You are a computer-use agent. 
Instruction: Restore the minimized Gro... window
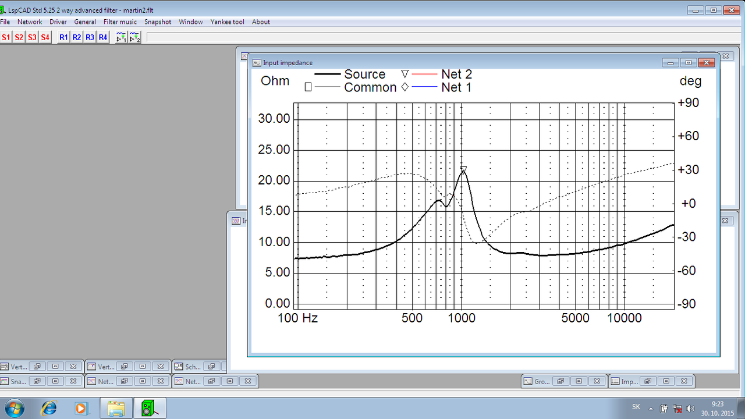pyautogui.click(x=560, y=381)
